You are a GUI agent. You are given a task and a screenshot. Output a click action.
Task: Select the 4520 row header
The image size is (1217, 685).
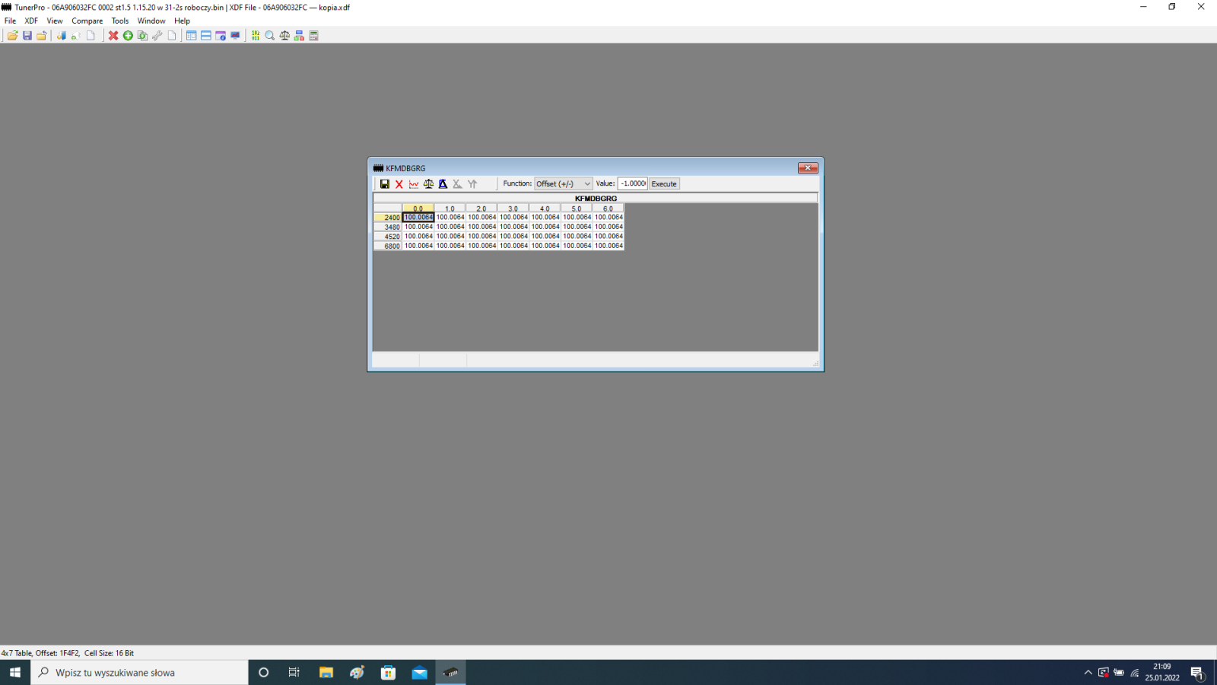point(388,236)
